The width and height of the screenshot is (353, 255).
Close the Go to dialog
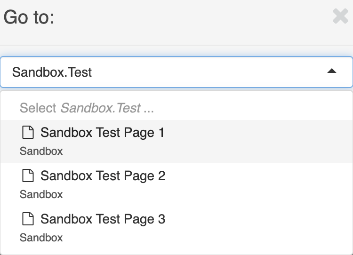[x=340, y=16]
